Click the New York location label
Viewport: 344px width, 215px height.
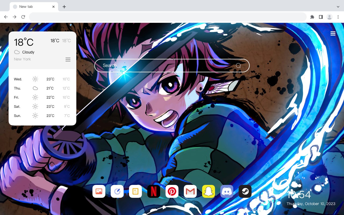22,59
